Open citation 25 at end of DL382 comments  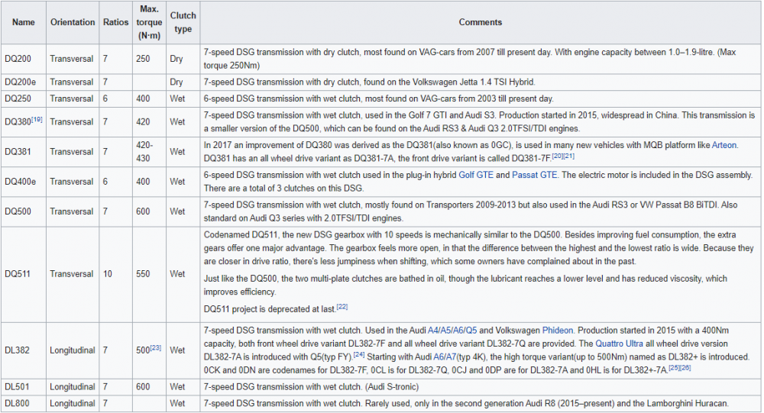click(674, 368)
